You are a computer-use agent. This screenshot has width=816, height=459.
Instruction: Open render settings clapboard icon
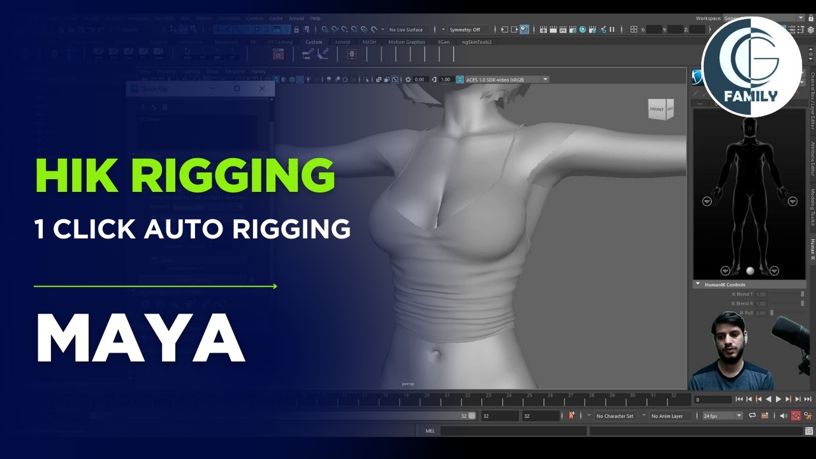(573, 29)
